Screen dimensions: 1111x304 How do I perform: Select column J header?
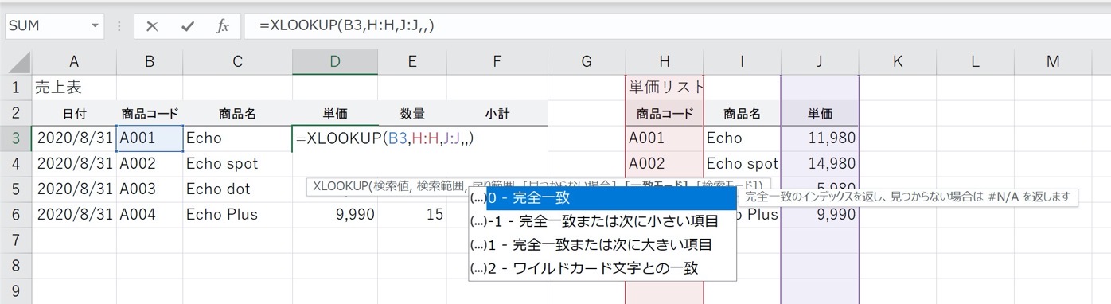820,62
